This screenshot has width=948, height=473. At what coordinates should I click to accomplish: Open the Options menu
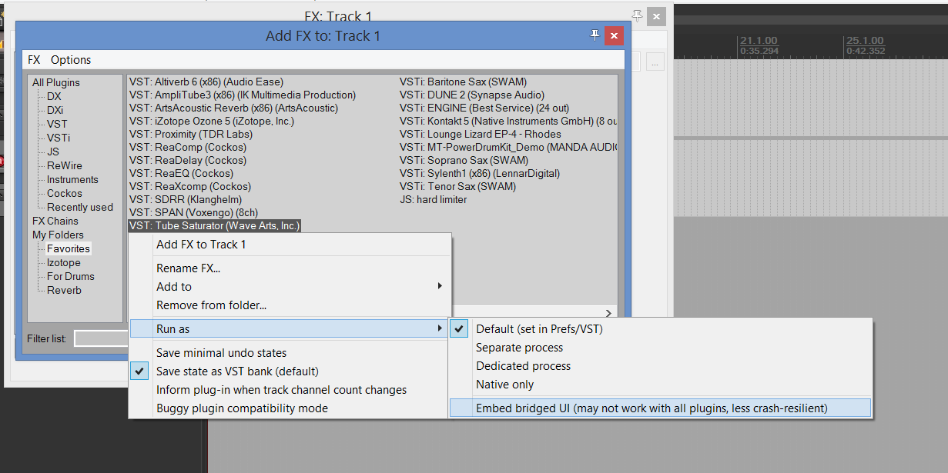[71, 60]
